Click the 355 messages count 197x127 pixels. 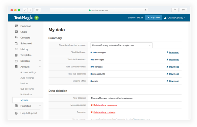97,59
